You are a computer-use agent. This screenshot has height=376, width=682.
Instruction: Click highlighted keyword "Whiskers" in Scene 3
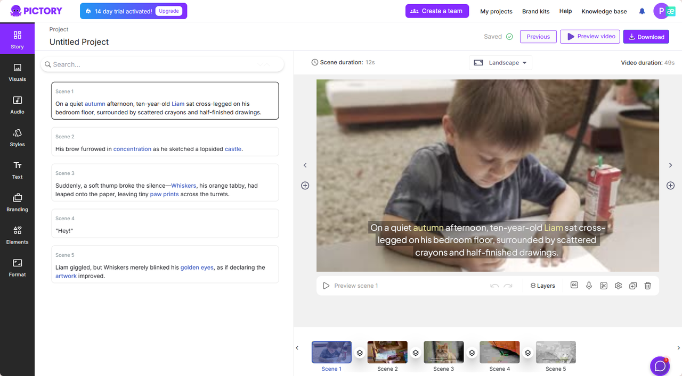(184, 186)
